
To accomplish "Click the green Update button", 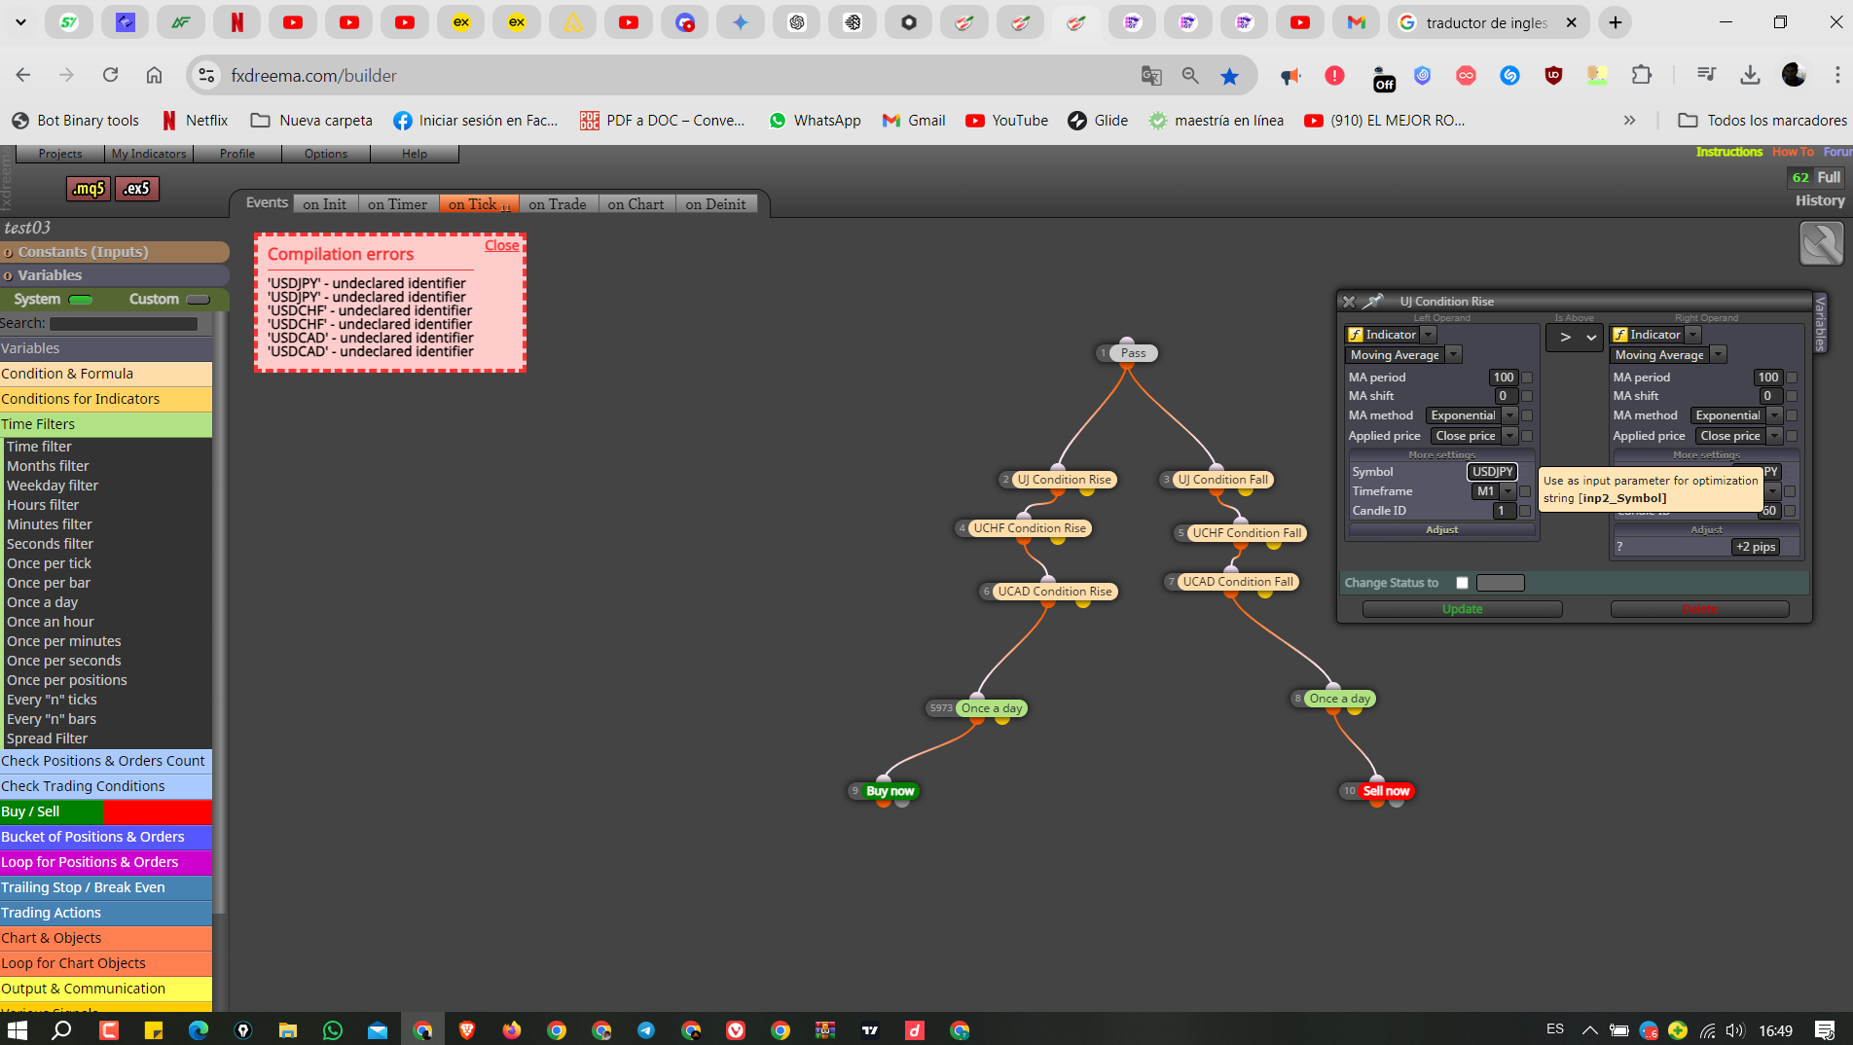I will coord(1462,609).
